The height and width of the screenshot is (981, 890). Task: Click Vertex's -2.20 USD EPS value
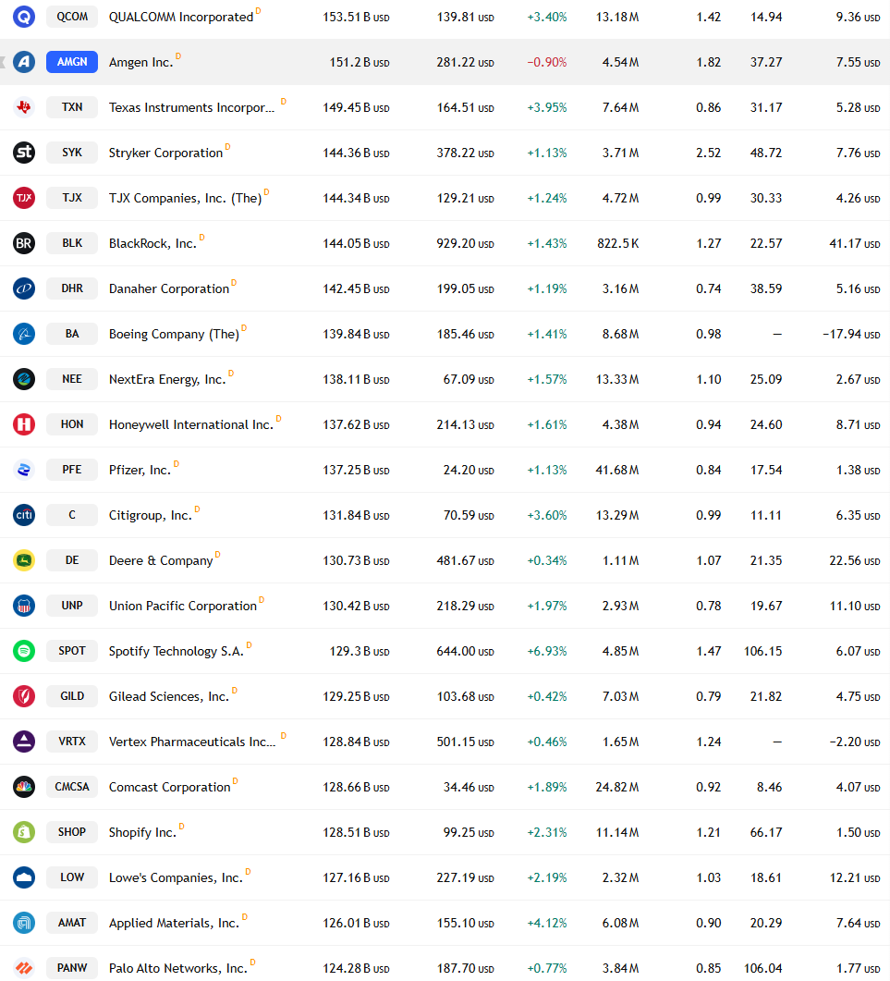click(854, 742)
